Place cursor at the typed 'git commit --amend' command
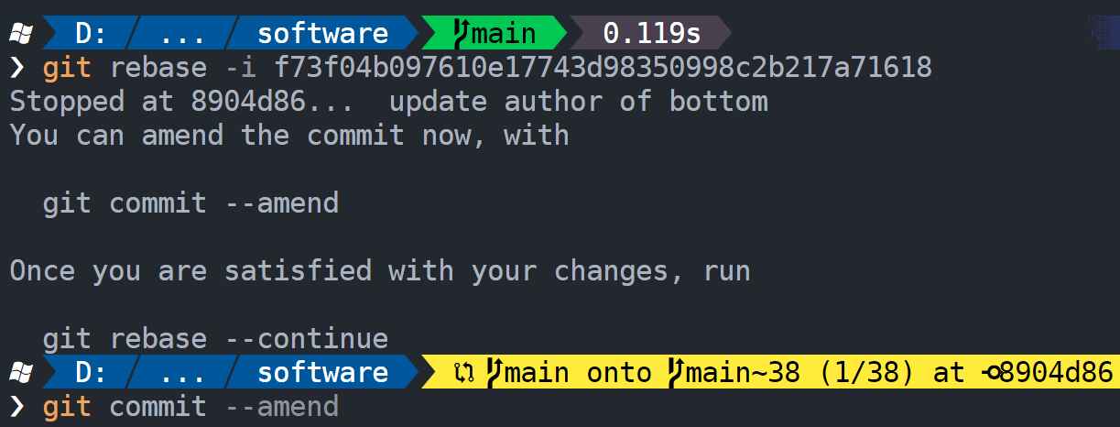This screenshot has width=1120, height=427. (x=190, y=406)
